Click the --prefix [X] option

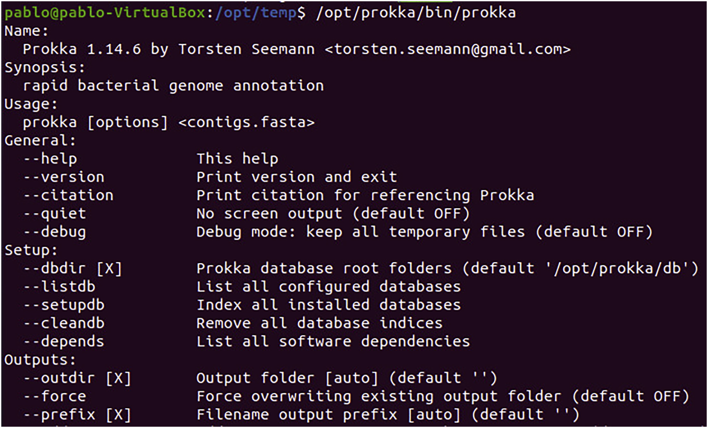coord(77,415)
